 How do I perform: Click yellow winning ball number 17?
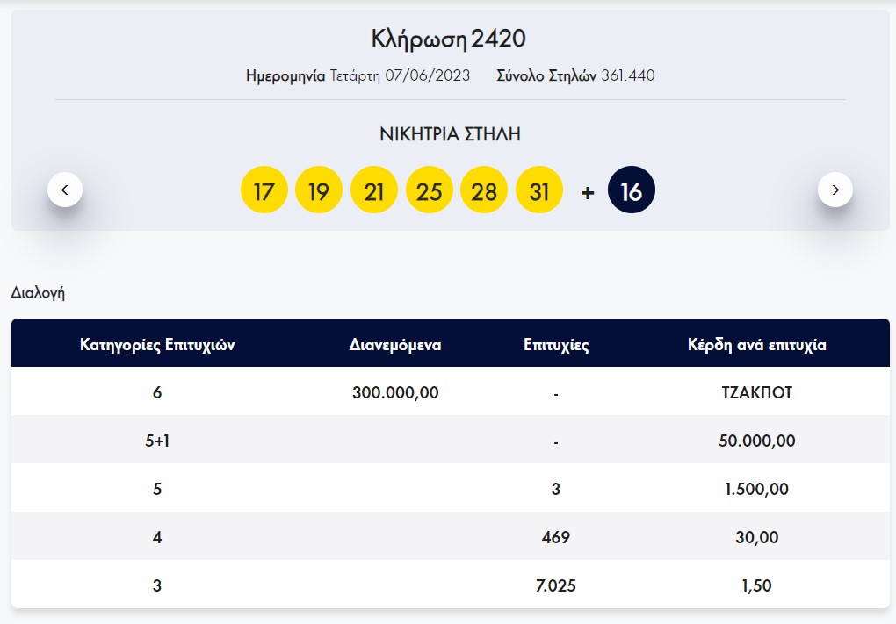pyautogui.click(x=264, y=190)
